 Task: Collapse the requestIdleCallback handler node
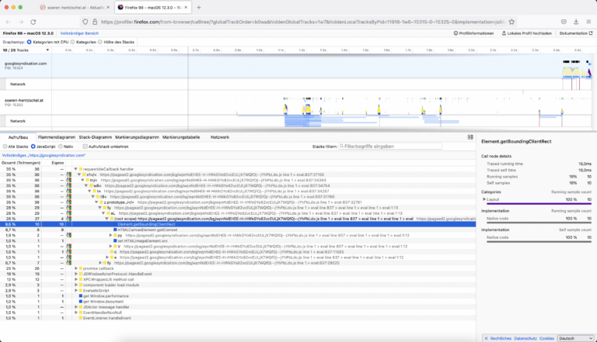click(x=75, y=169)
